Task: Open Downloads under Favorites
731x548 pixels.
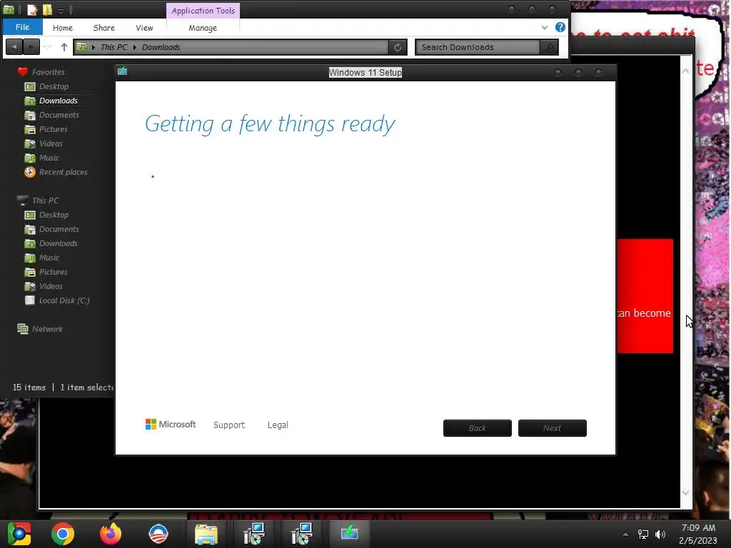Action: pos(59,101)
